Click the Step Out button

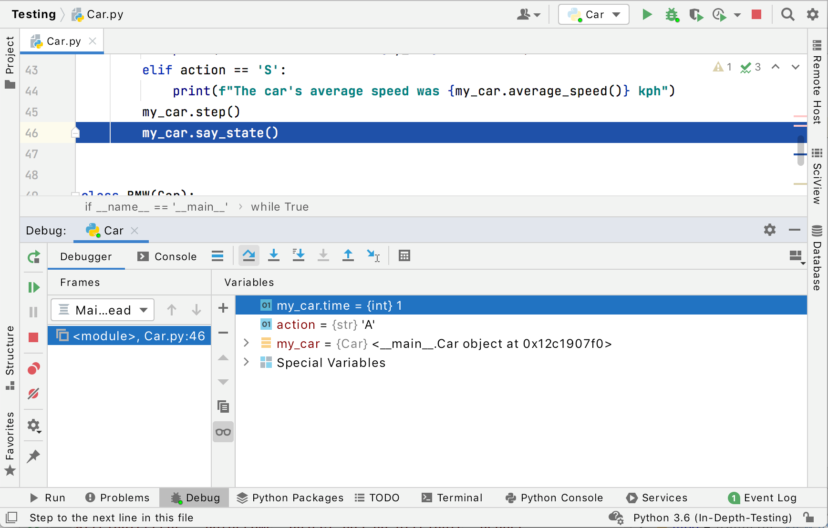coord(348,256)
